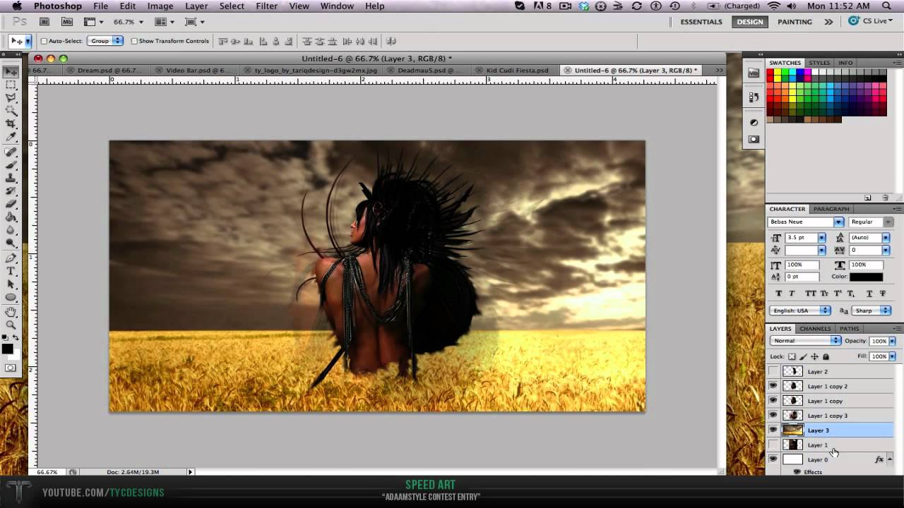Image resolution: width=904 pixels, height=508 pixels.
Task: Select the Polygonal Lasso tool
Action: [11, 97]
